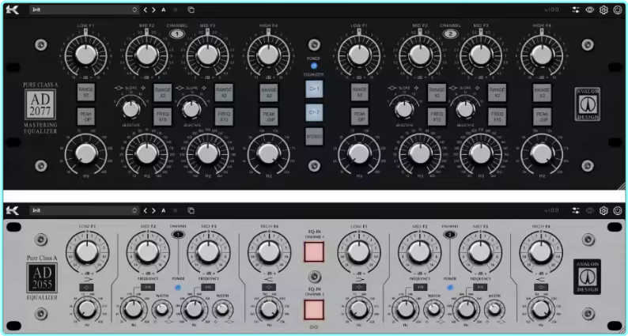Toggle Channel 1 MID F2 RANGE X2 on AD 2077
Screen dimensions: 628x336
[x=163, y=92]
